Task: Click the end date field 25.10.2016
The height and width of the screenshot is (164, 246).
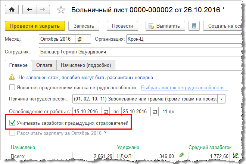Action: click(x=136, y=112)
